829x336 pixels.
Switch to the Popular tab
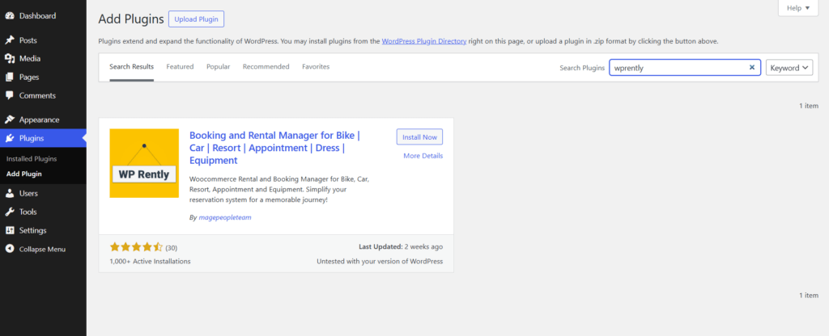(219, 66)
